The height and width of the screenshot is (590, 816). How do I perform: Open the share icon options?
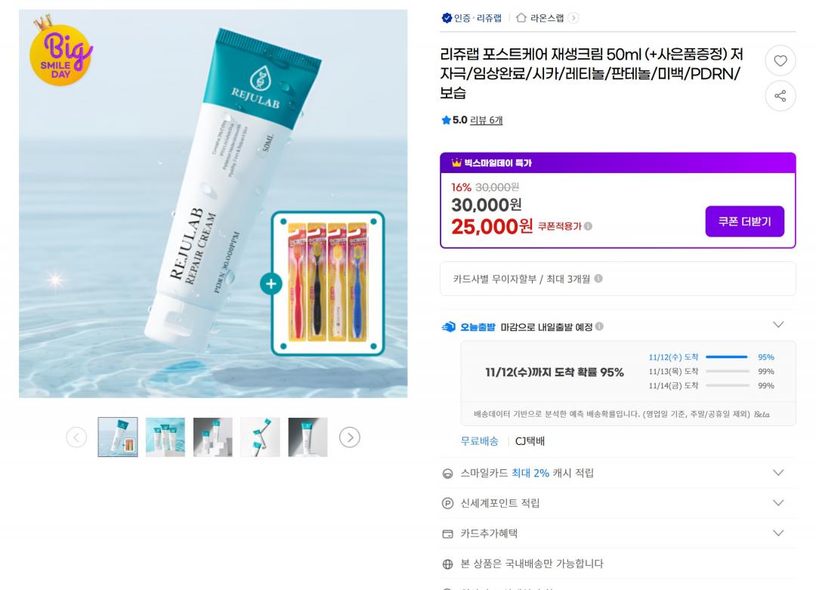[780, 96]
